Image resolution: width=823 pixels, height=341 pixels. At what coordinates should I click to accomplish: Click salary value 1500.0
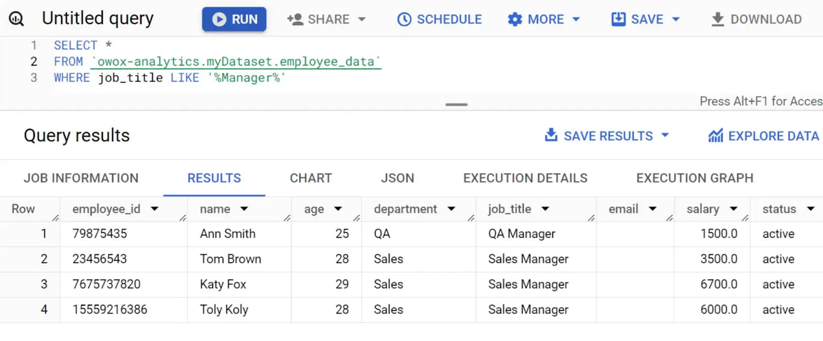719,234
